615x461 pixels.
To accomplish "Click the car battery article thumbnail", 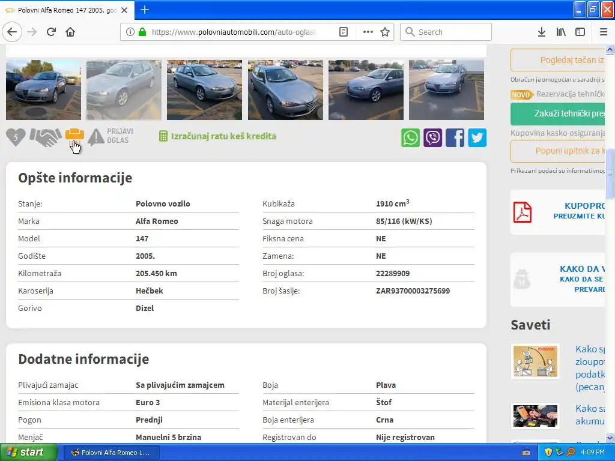I will coord(535,415).
